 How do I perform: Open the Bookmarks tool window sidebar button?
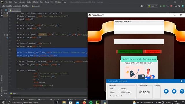click(x=2, y=92)
